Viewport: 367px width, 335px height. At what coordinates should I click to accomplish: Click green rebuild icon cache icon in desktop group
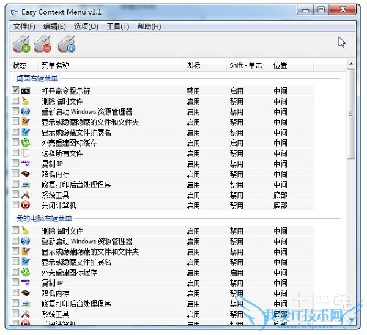26,142
